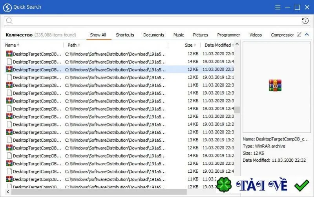Click the green checkmark icon

[301, 186]
